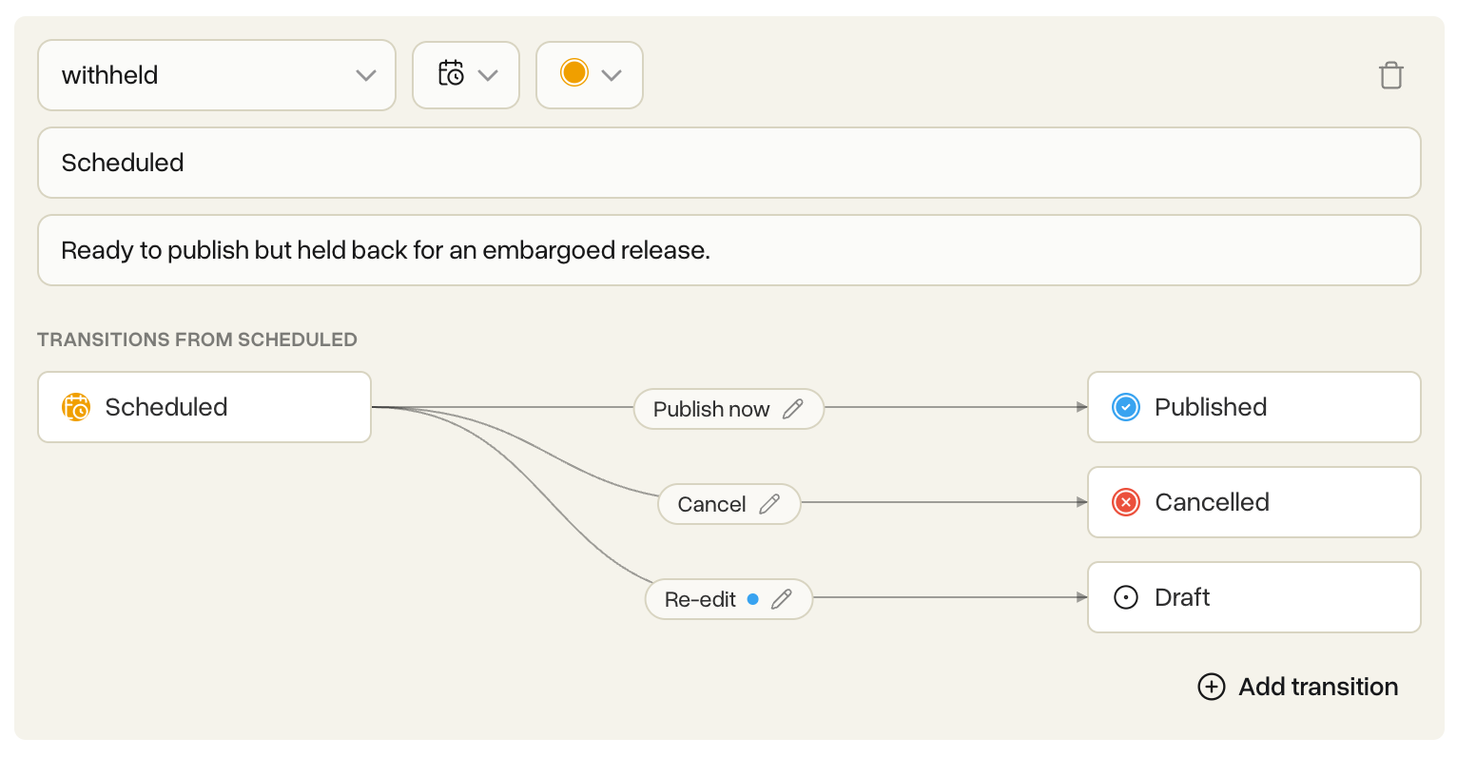Open the Draft target state node
The width and height of the screenshot is (1457, 757).
pyautogui.click(x=1253, y=597)
